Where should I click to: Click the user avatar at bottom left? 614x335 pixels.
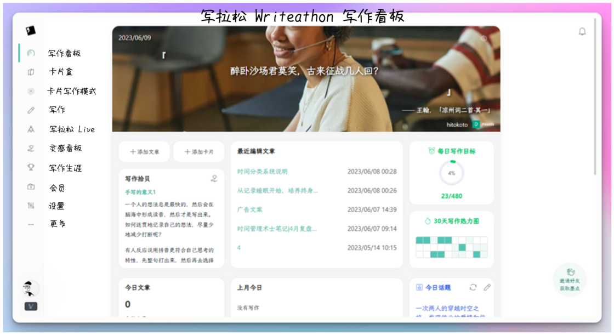pyautogui.click(x=30, y=288)
